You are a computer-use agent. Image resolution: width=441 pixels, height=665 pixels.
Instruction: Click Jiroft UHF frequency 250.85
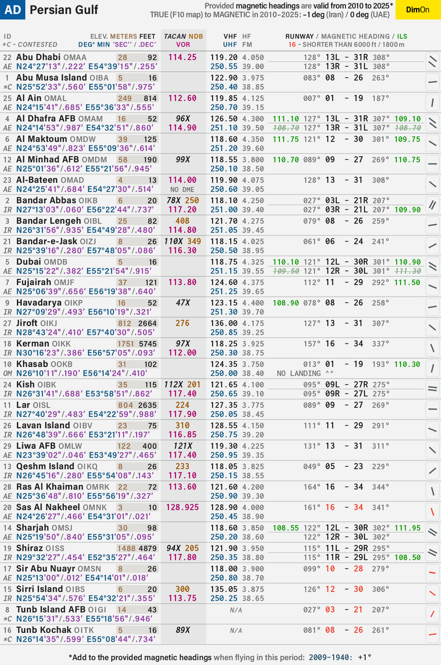[224, 332]
